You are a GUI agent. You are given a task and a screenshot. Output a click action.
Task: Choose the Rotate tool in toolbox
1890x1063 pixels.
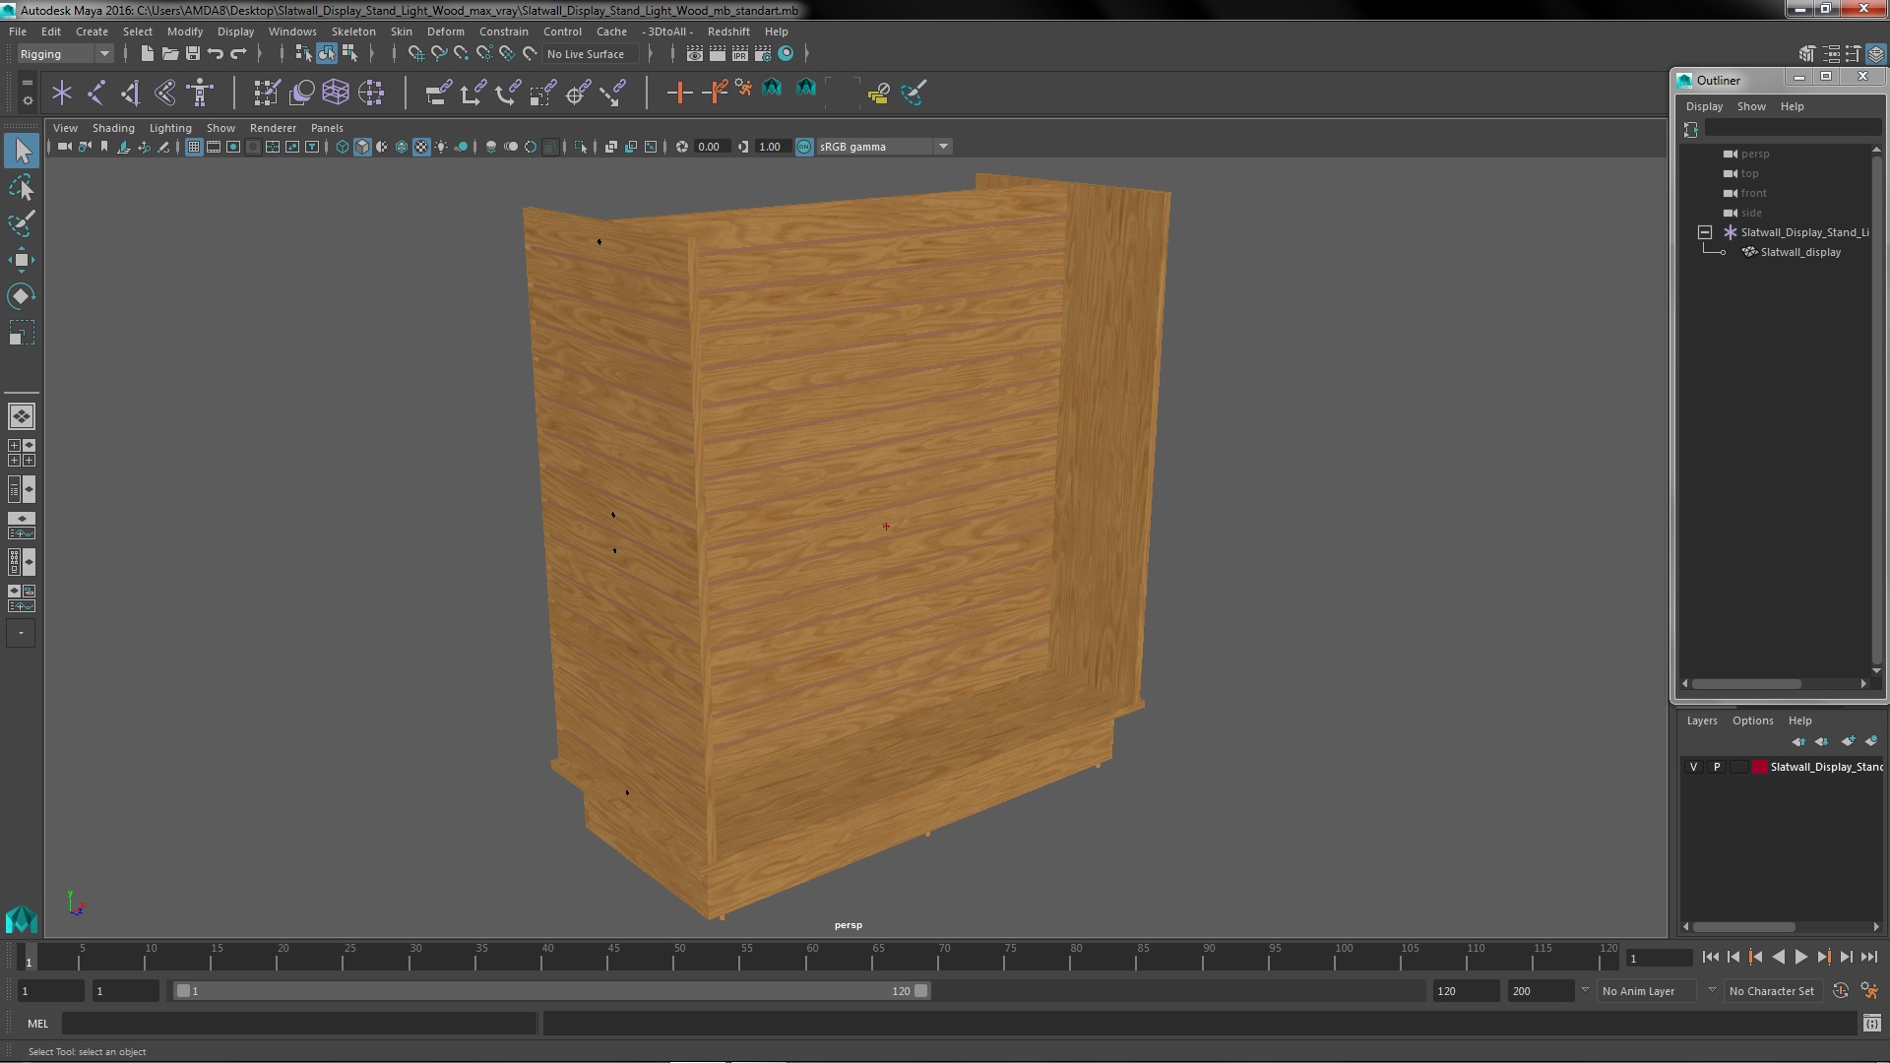pos(22,296)
